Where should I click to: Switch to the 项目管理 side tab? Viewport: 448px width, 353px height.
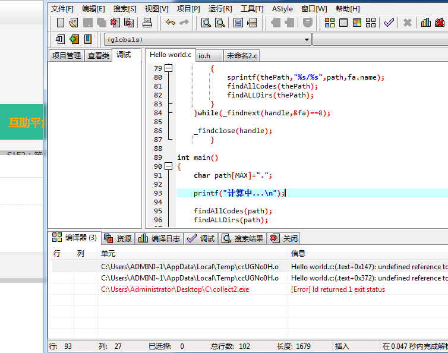(67, 55)
